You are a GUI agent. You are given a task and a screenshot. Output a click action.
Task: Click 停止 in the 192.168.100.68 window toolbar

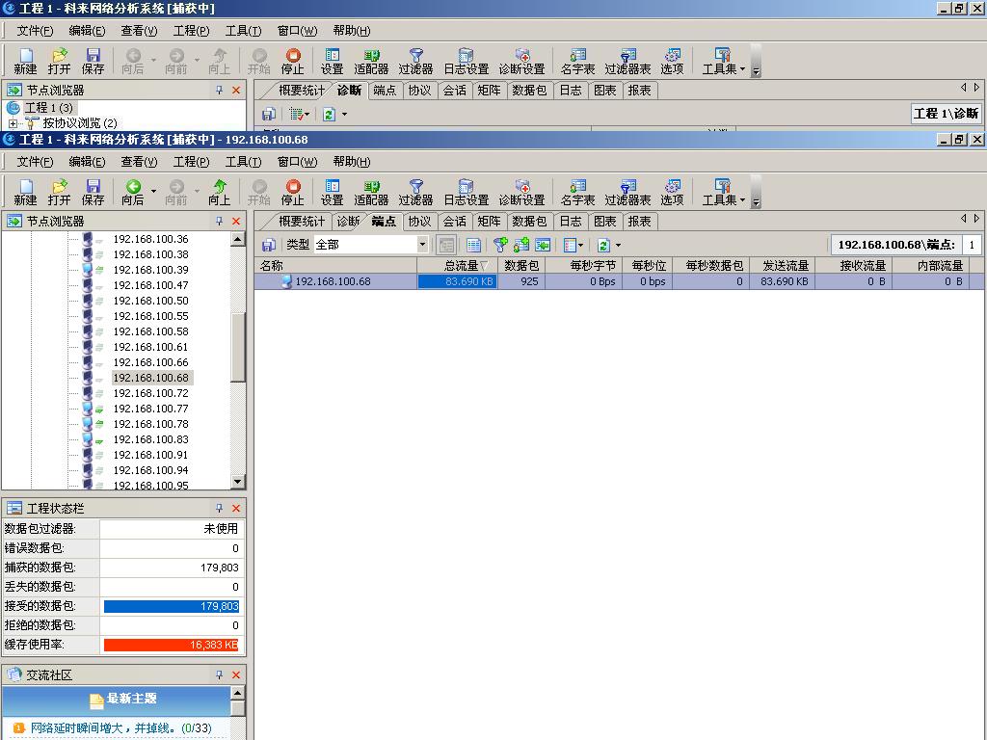292,192
